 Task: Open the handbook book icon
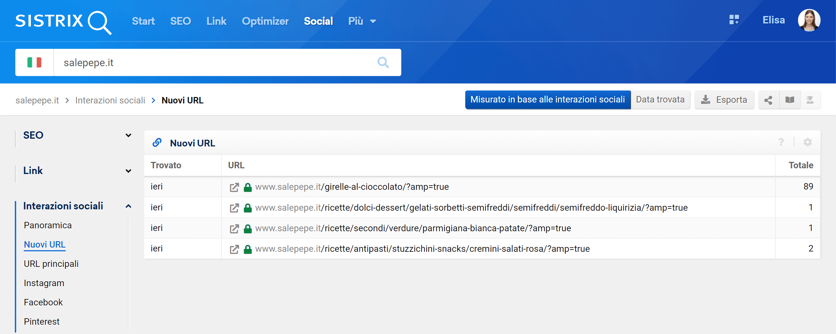point(790,100)
